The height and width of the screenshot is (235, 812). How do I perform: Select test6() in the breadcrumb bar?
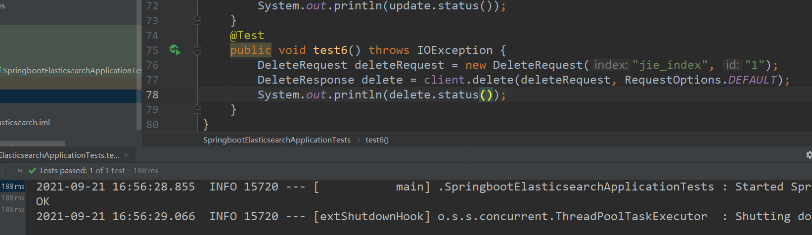click(377, 140)
